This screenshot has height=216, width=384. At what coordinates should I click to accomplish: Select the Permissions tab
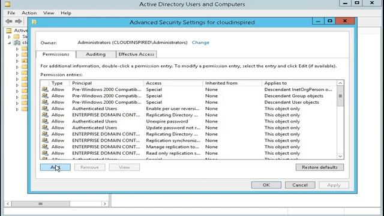tap(56, 54)
